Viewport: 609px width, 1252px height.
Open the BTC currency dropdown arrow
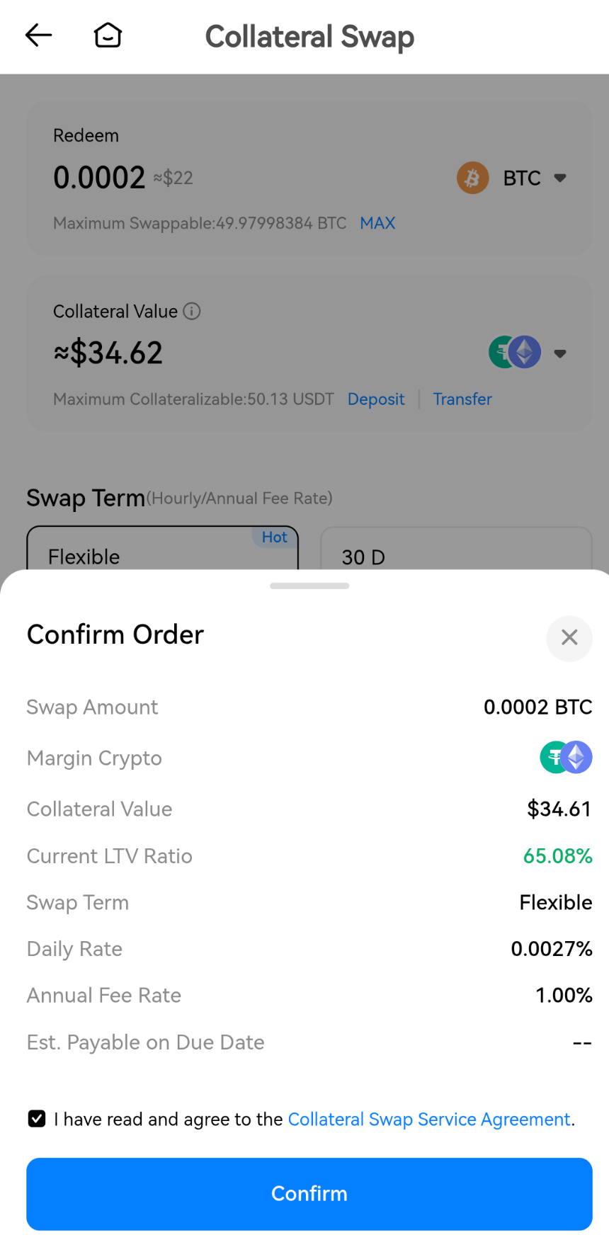[x=560, y=178]
